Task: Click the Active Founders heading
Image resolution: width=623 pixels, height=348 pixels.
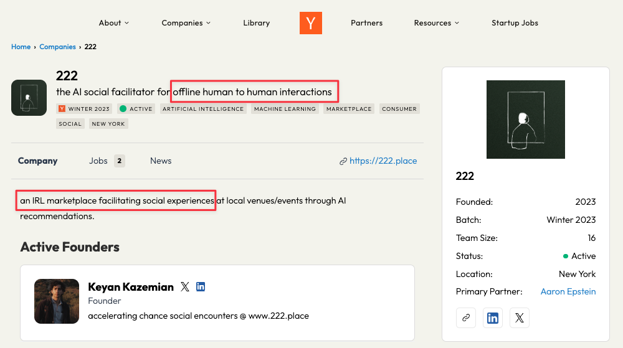Action: (70, 247)
